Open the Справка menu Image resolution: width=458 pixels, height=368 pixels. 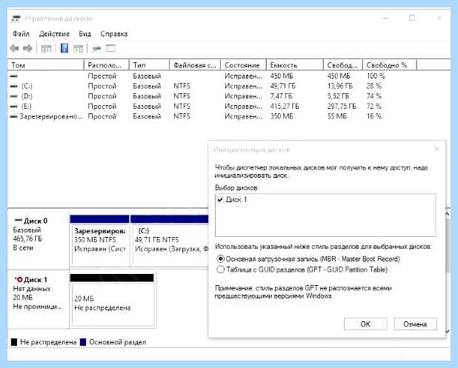(x=114, y=34)
